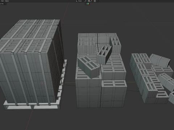Image resolution: width=174 pixels, height=130 pixels.
Task: Open the Global transform orientation dropdown
Action: coord(80,1)
